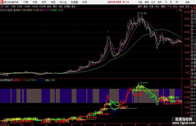This screenshot has width=196, height=126.
Task: Click the 统计 statistics button
Action: 157,6
